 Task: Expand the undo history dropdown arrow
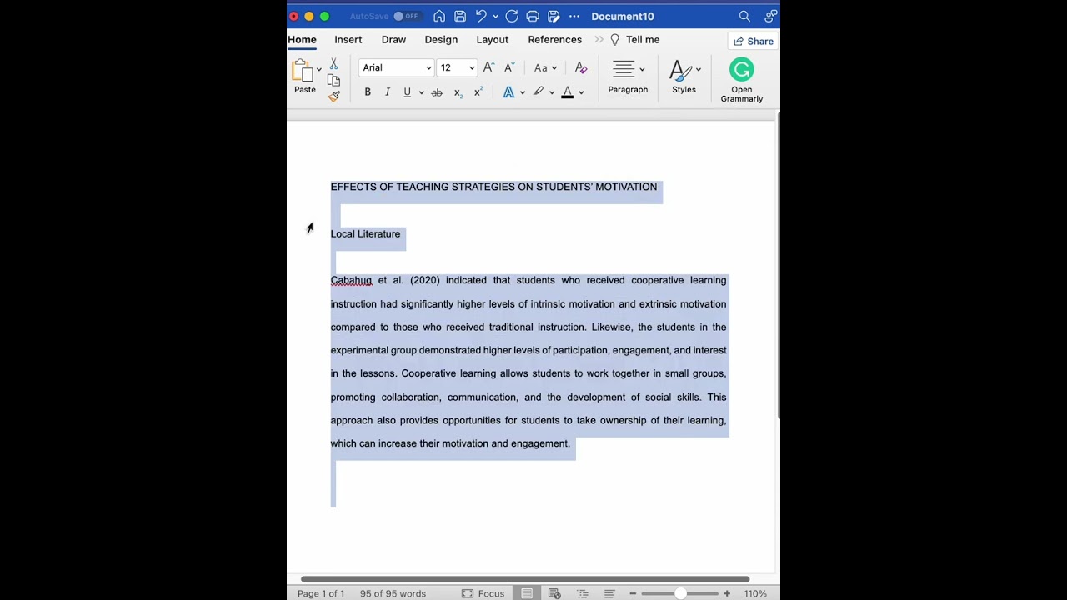(x=495, y=17)
